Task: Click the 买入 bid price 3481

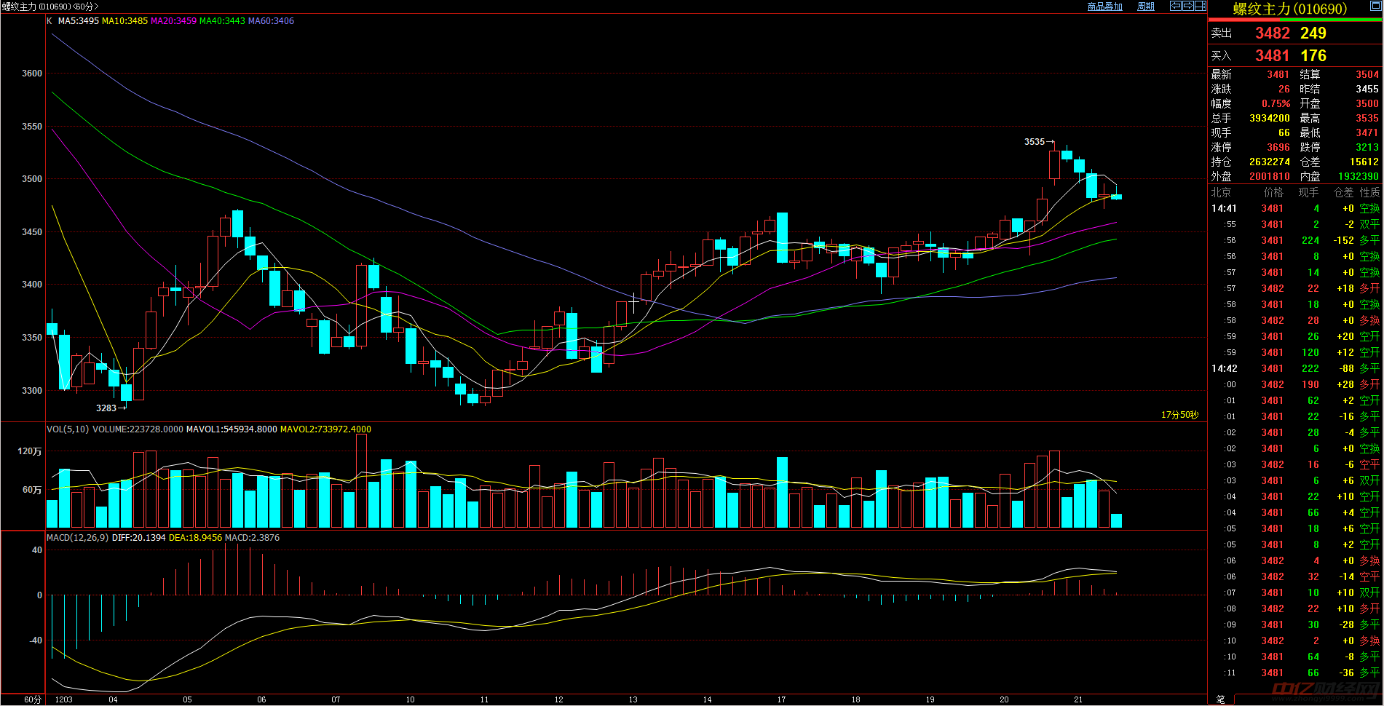Action: tap(1272, 56)
